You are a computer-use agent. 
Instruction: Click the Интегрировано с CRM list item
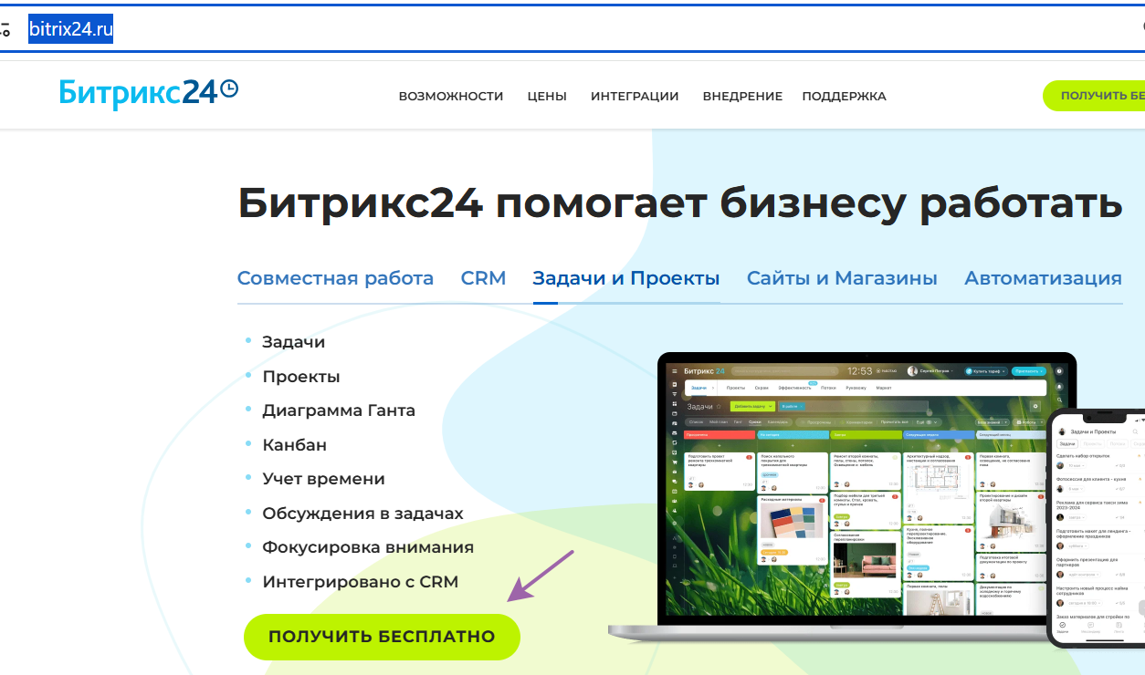point(360,582)
